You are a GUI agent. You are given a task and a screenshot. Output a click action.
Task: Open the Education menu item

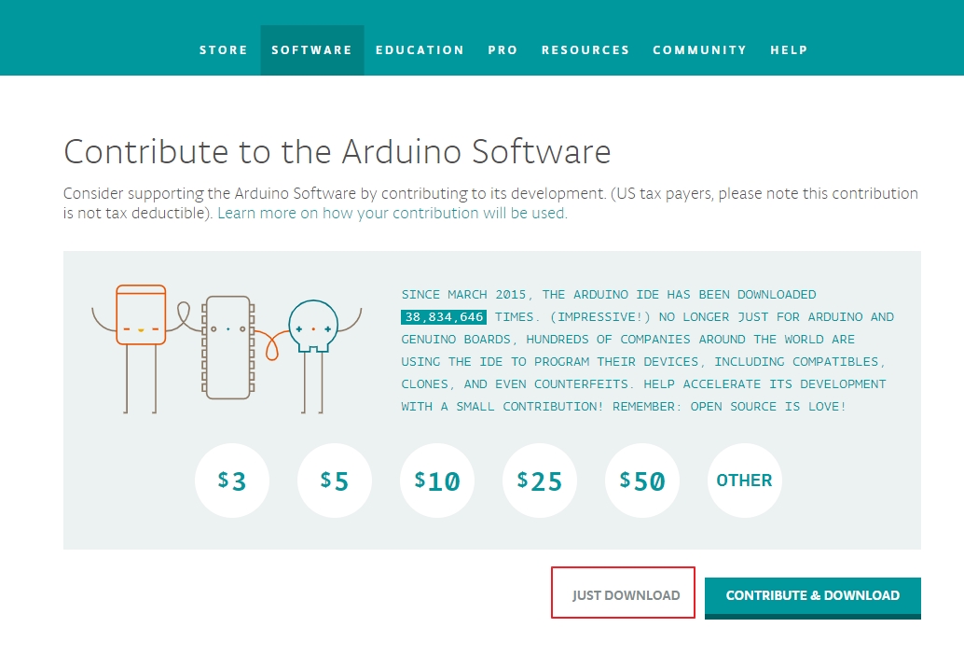(x=420, y=50)
